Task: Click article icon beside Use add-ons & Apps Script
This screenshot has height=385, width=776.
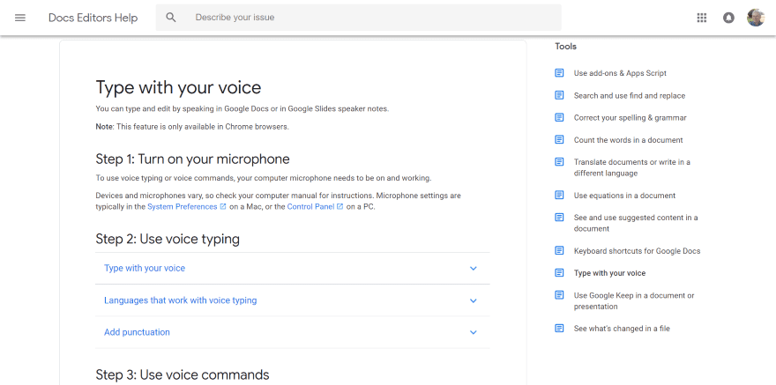Action: point(559,73)
